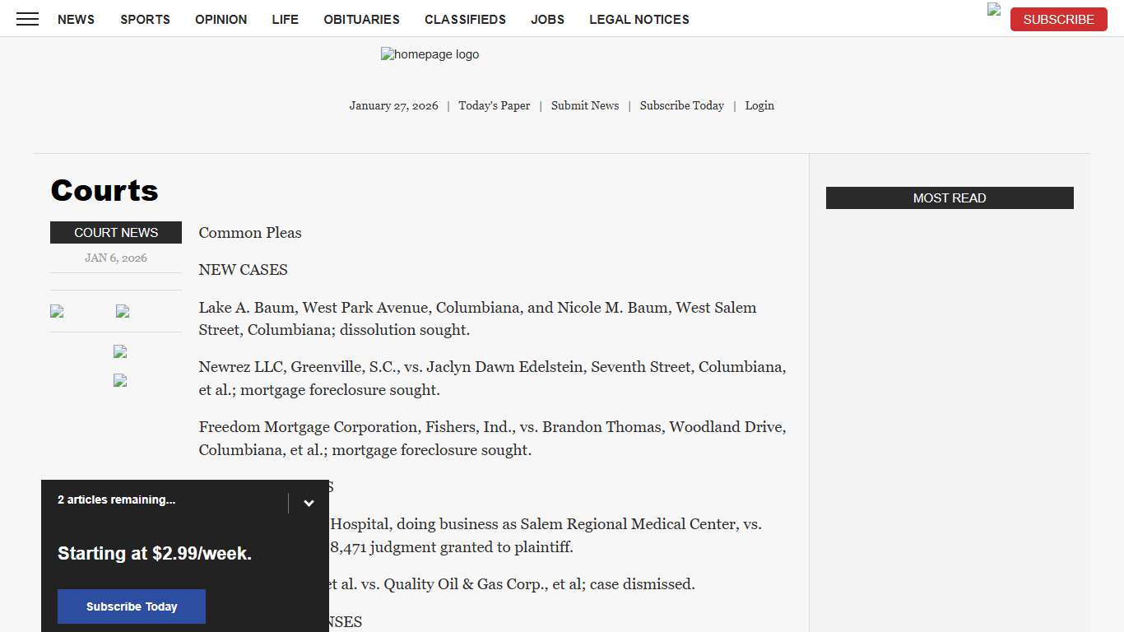
Task: Click the Submit News link
Action: 584,105
